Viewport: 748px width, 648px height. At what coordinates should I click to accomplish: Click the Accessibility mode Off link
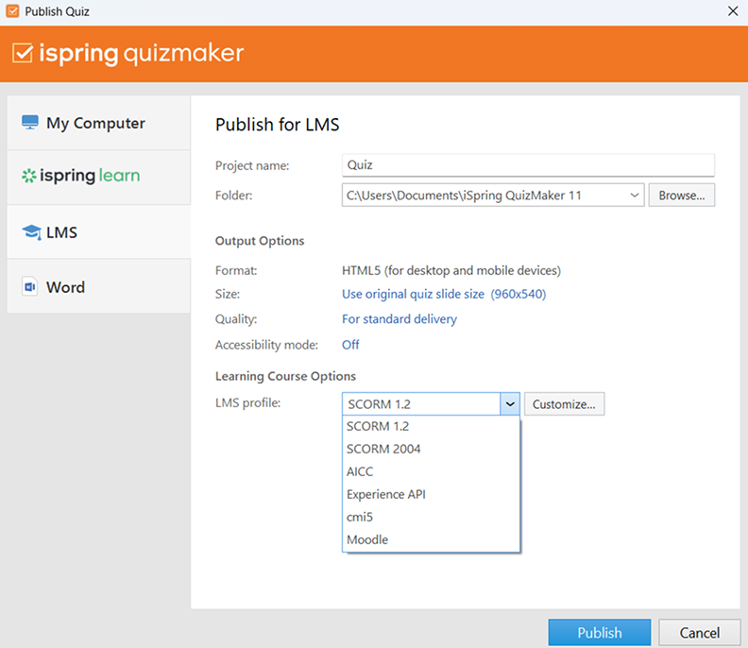pos(350,345)
